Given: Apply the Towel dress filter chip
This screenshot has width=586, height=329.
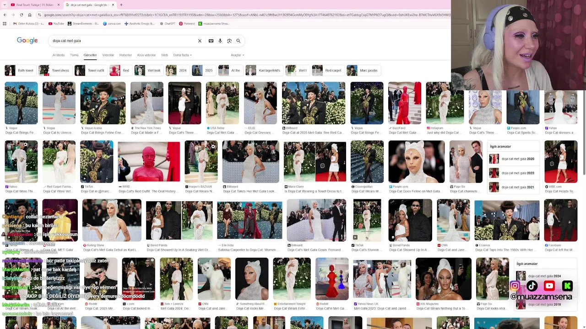Looking at the screenshot, I should (54, 70).
